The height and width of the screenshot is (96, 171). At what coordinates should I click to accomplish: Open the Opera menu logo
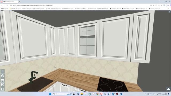(1, 2)
